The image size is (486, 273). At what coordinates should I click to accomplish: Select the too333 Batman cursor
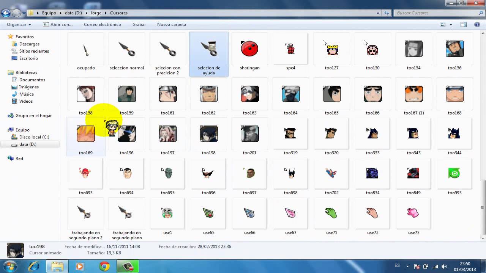tap(372, 136)
